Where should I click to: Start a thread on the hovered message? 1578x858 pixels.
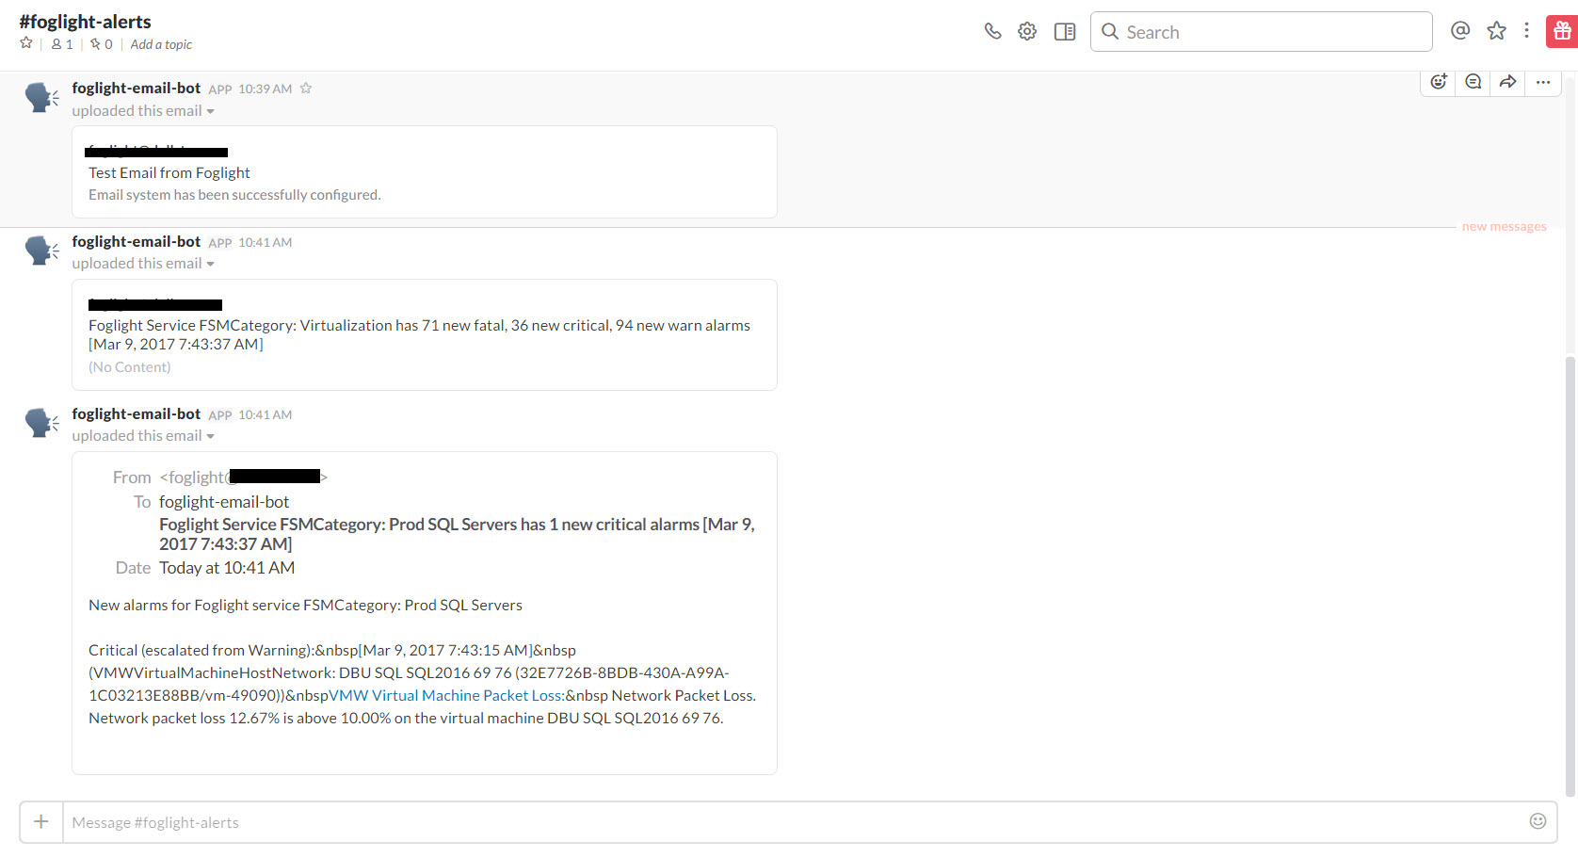coord(1473,82)
